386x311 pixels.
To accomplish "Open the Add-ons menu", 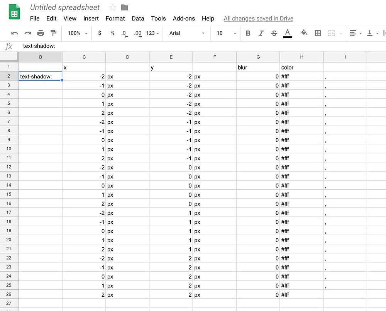I will pos(184,19).
